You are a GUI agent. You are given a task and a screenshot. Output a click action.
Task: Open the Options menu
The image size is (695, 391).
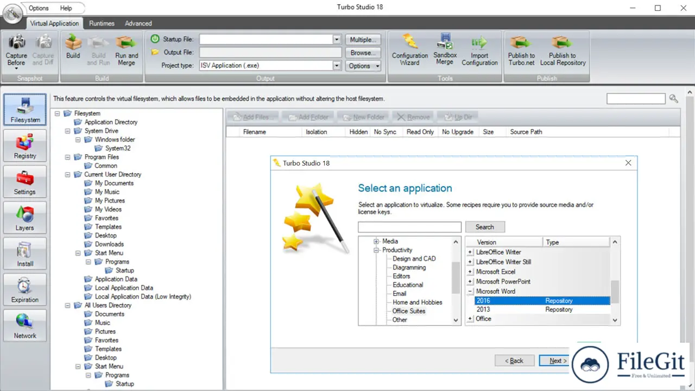point(39,8)
